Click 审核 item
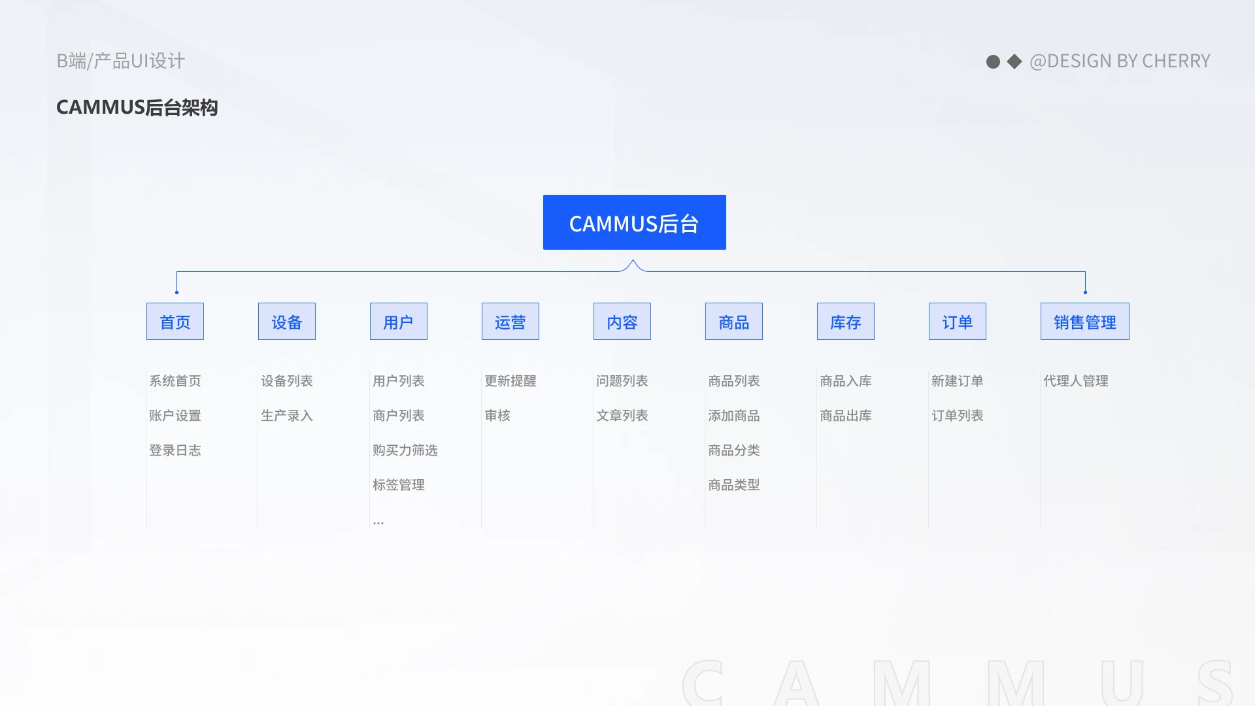This screenshot has width=1255, height=706. (x=497, y=416)
